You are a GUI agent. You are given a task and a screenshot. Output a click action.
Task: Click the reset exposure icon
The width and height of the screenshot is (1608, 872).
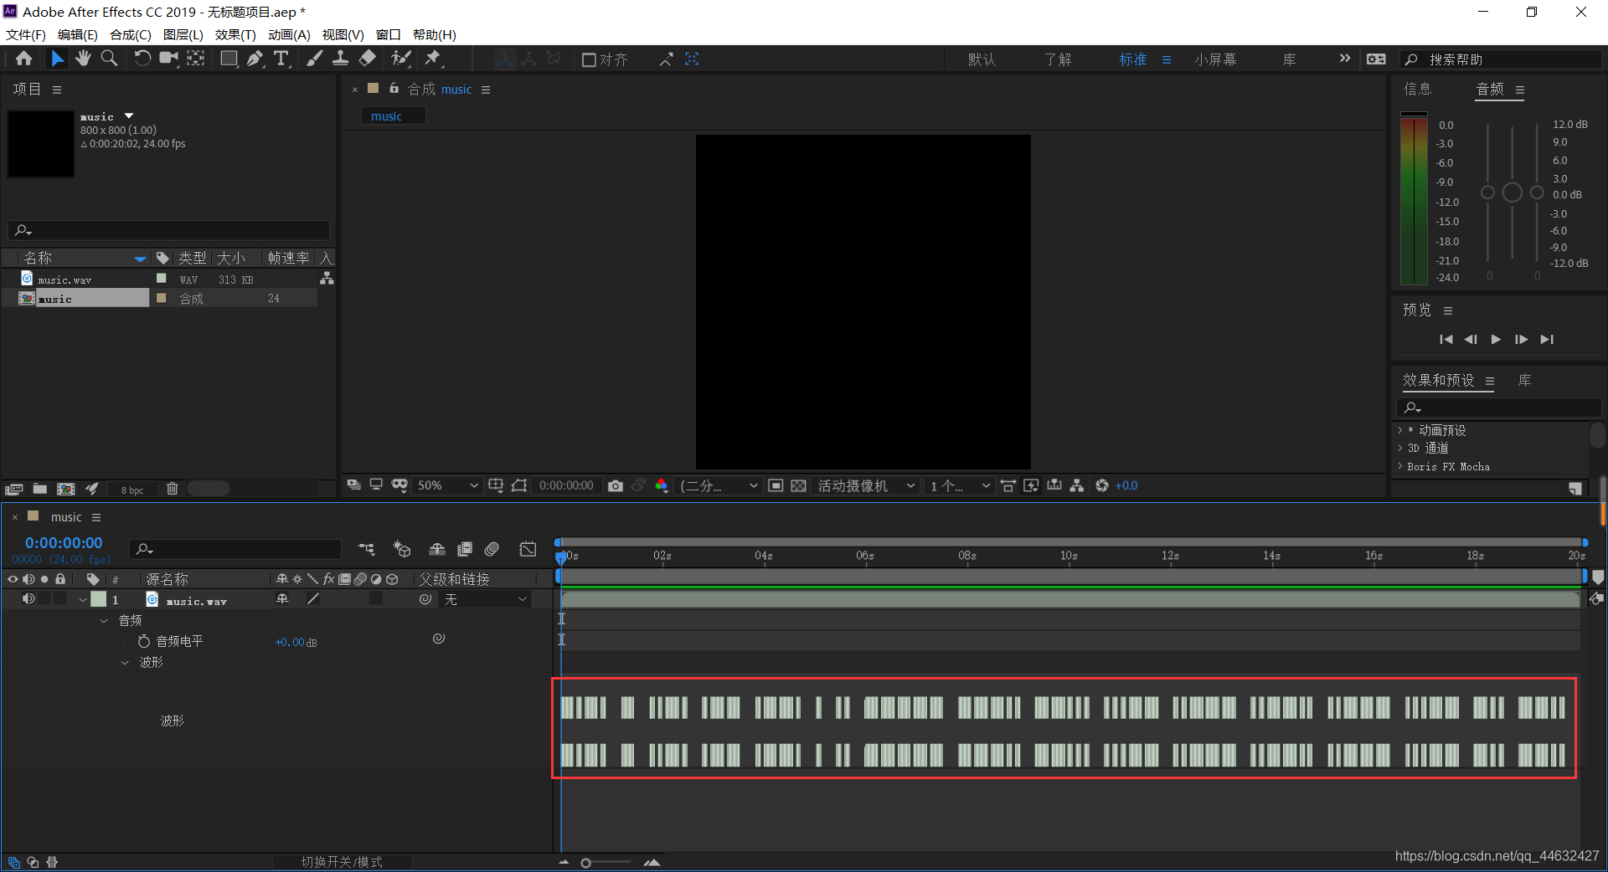coord(1102,485)
